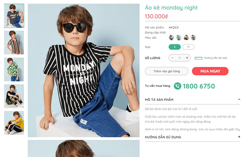Increase quantity with the plus button
245x157 pixels.
pyautogui.click(x=187, y=58)
